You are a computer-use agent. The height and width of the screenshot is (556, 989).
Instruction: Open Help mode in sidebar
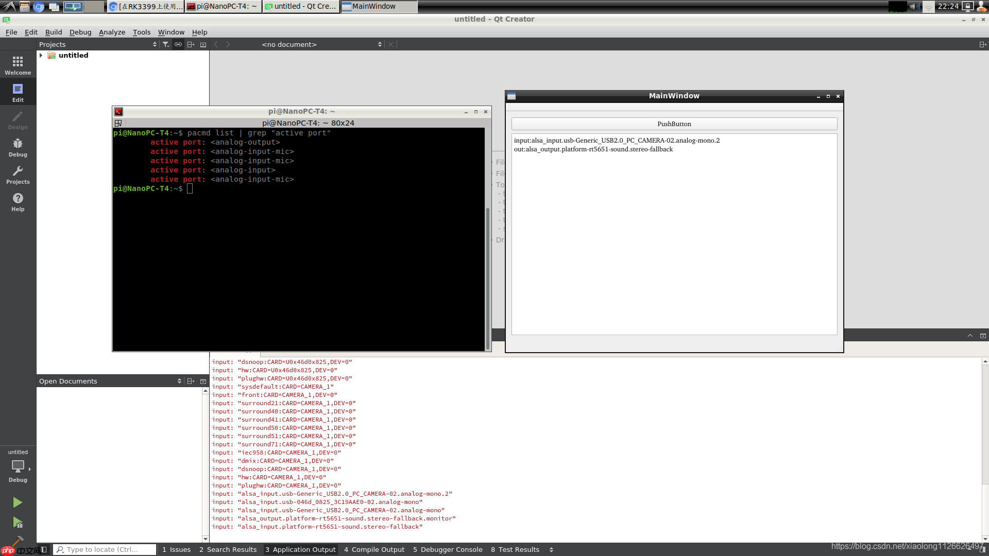[18, 202]
